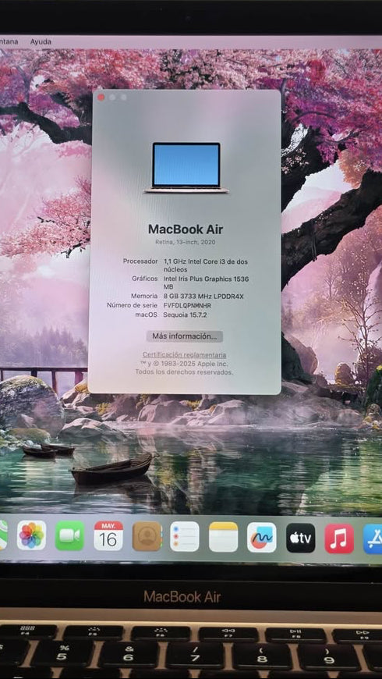Image resolution: width=382 pixels, height=679 pixels.
Task: Launch the Reminders app from the Dock
Action: 185,536
